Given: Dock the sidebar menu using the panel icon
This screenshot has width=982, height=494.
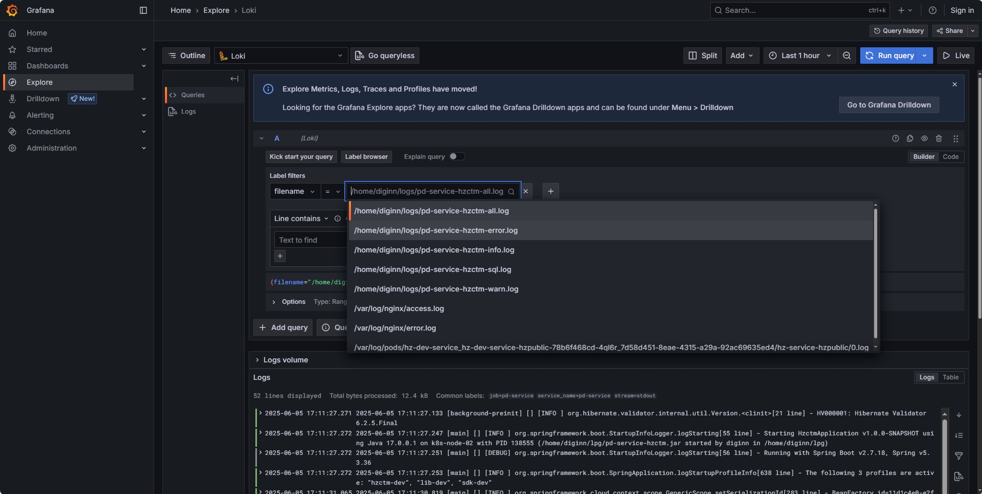Looking at the screenshot, I should click(x=143, y=10).
